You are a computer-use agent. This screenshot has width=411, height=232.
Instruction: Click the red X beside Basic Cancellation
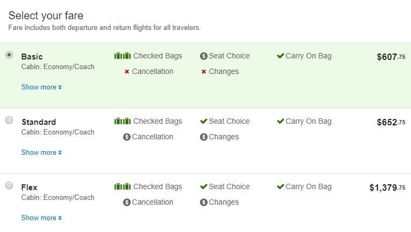(127, 71)
